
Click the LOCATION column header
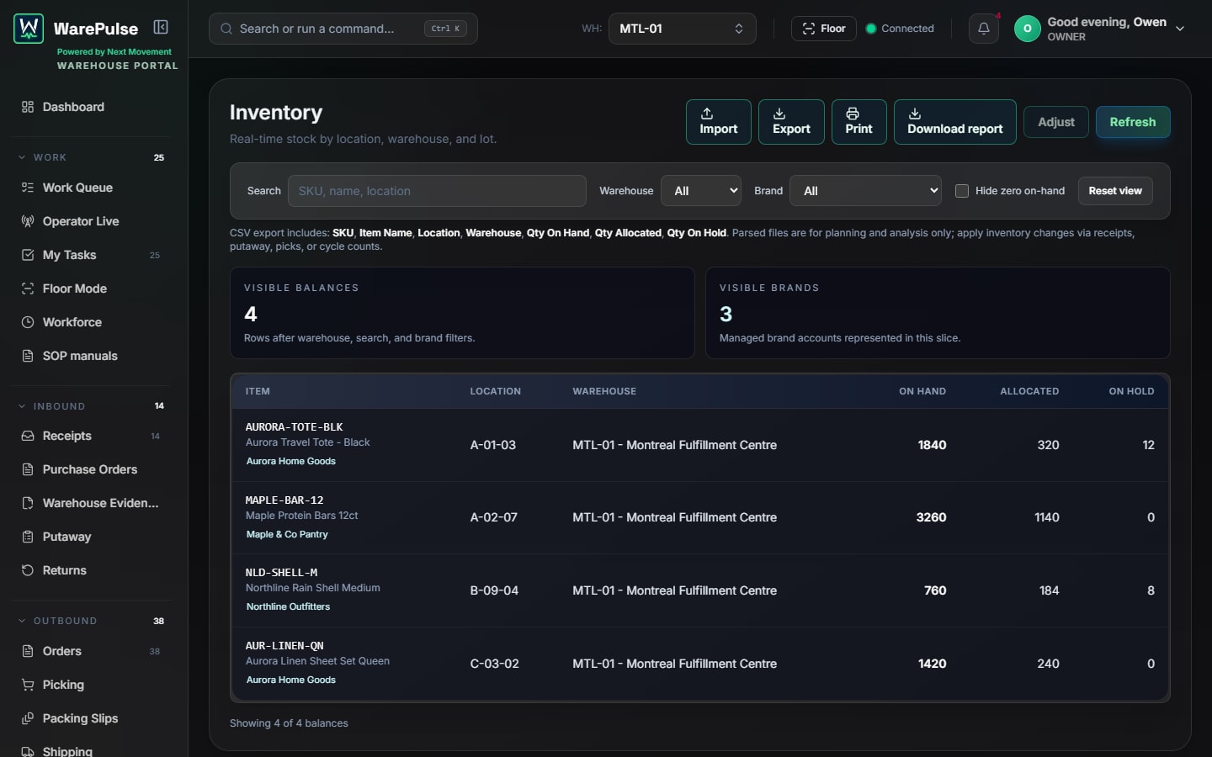tap(496, 391)
